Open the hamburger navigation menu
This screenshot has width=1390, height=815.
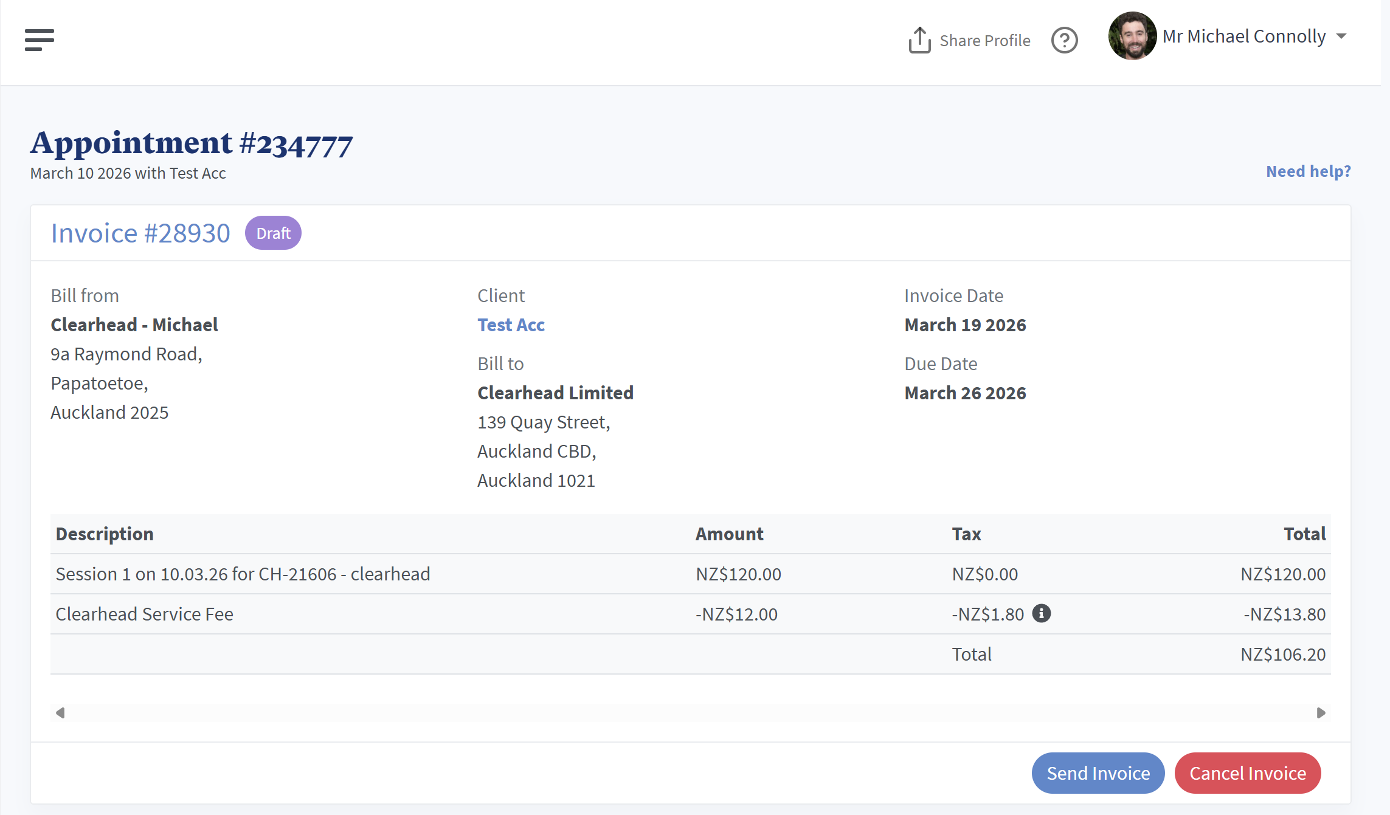pyautogui.click(x=40, y=40)
